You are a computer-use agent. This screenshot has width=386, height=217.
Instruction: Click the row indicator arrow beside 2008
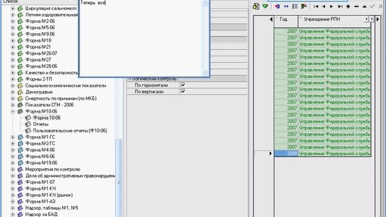[x=271, y=154]
